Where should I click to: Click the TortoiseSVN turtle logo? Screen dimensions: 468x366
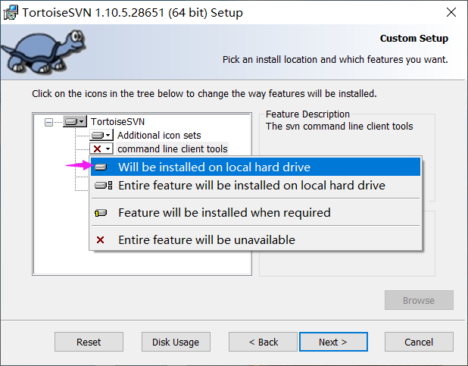pyautogui.click(x=44, y=52)
